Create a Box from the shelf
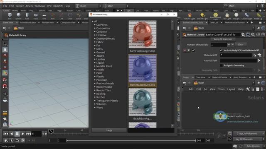266x149 pixels. tap(10, 16)
